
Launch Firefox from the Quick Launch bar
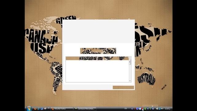(35, 109)
